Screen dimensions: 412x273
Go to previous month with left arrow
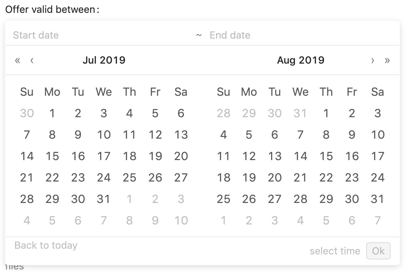pos(32,60)
